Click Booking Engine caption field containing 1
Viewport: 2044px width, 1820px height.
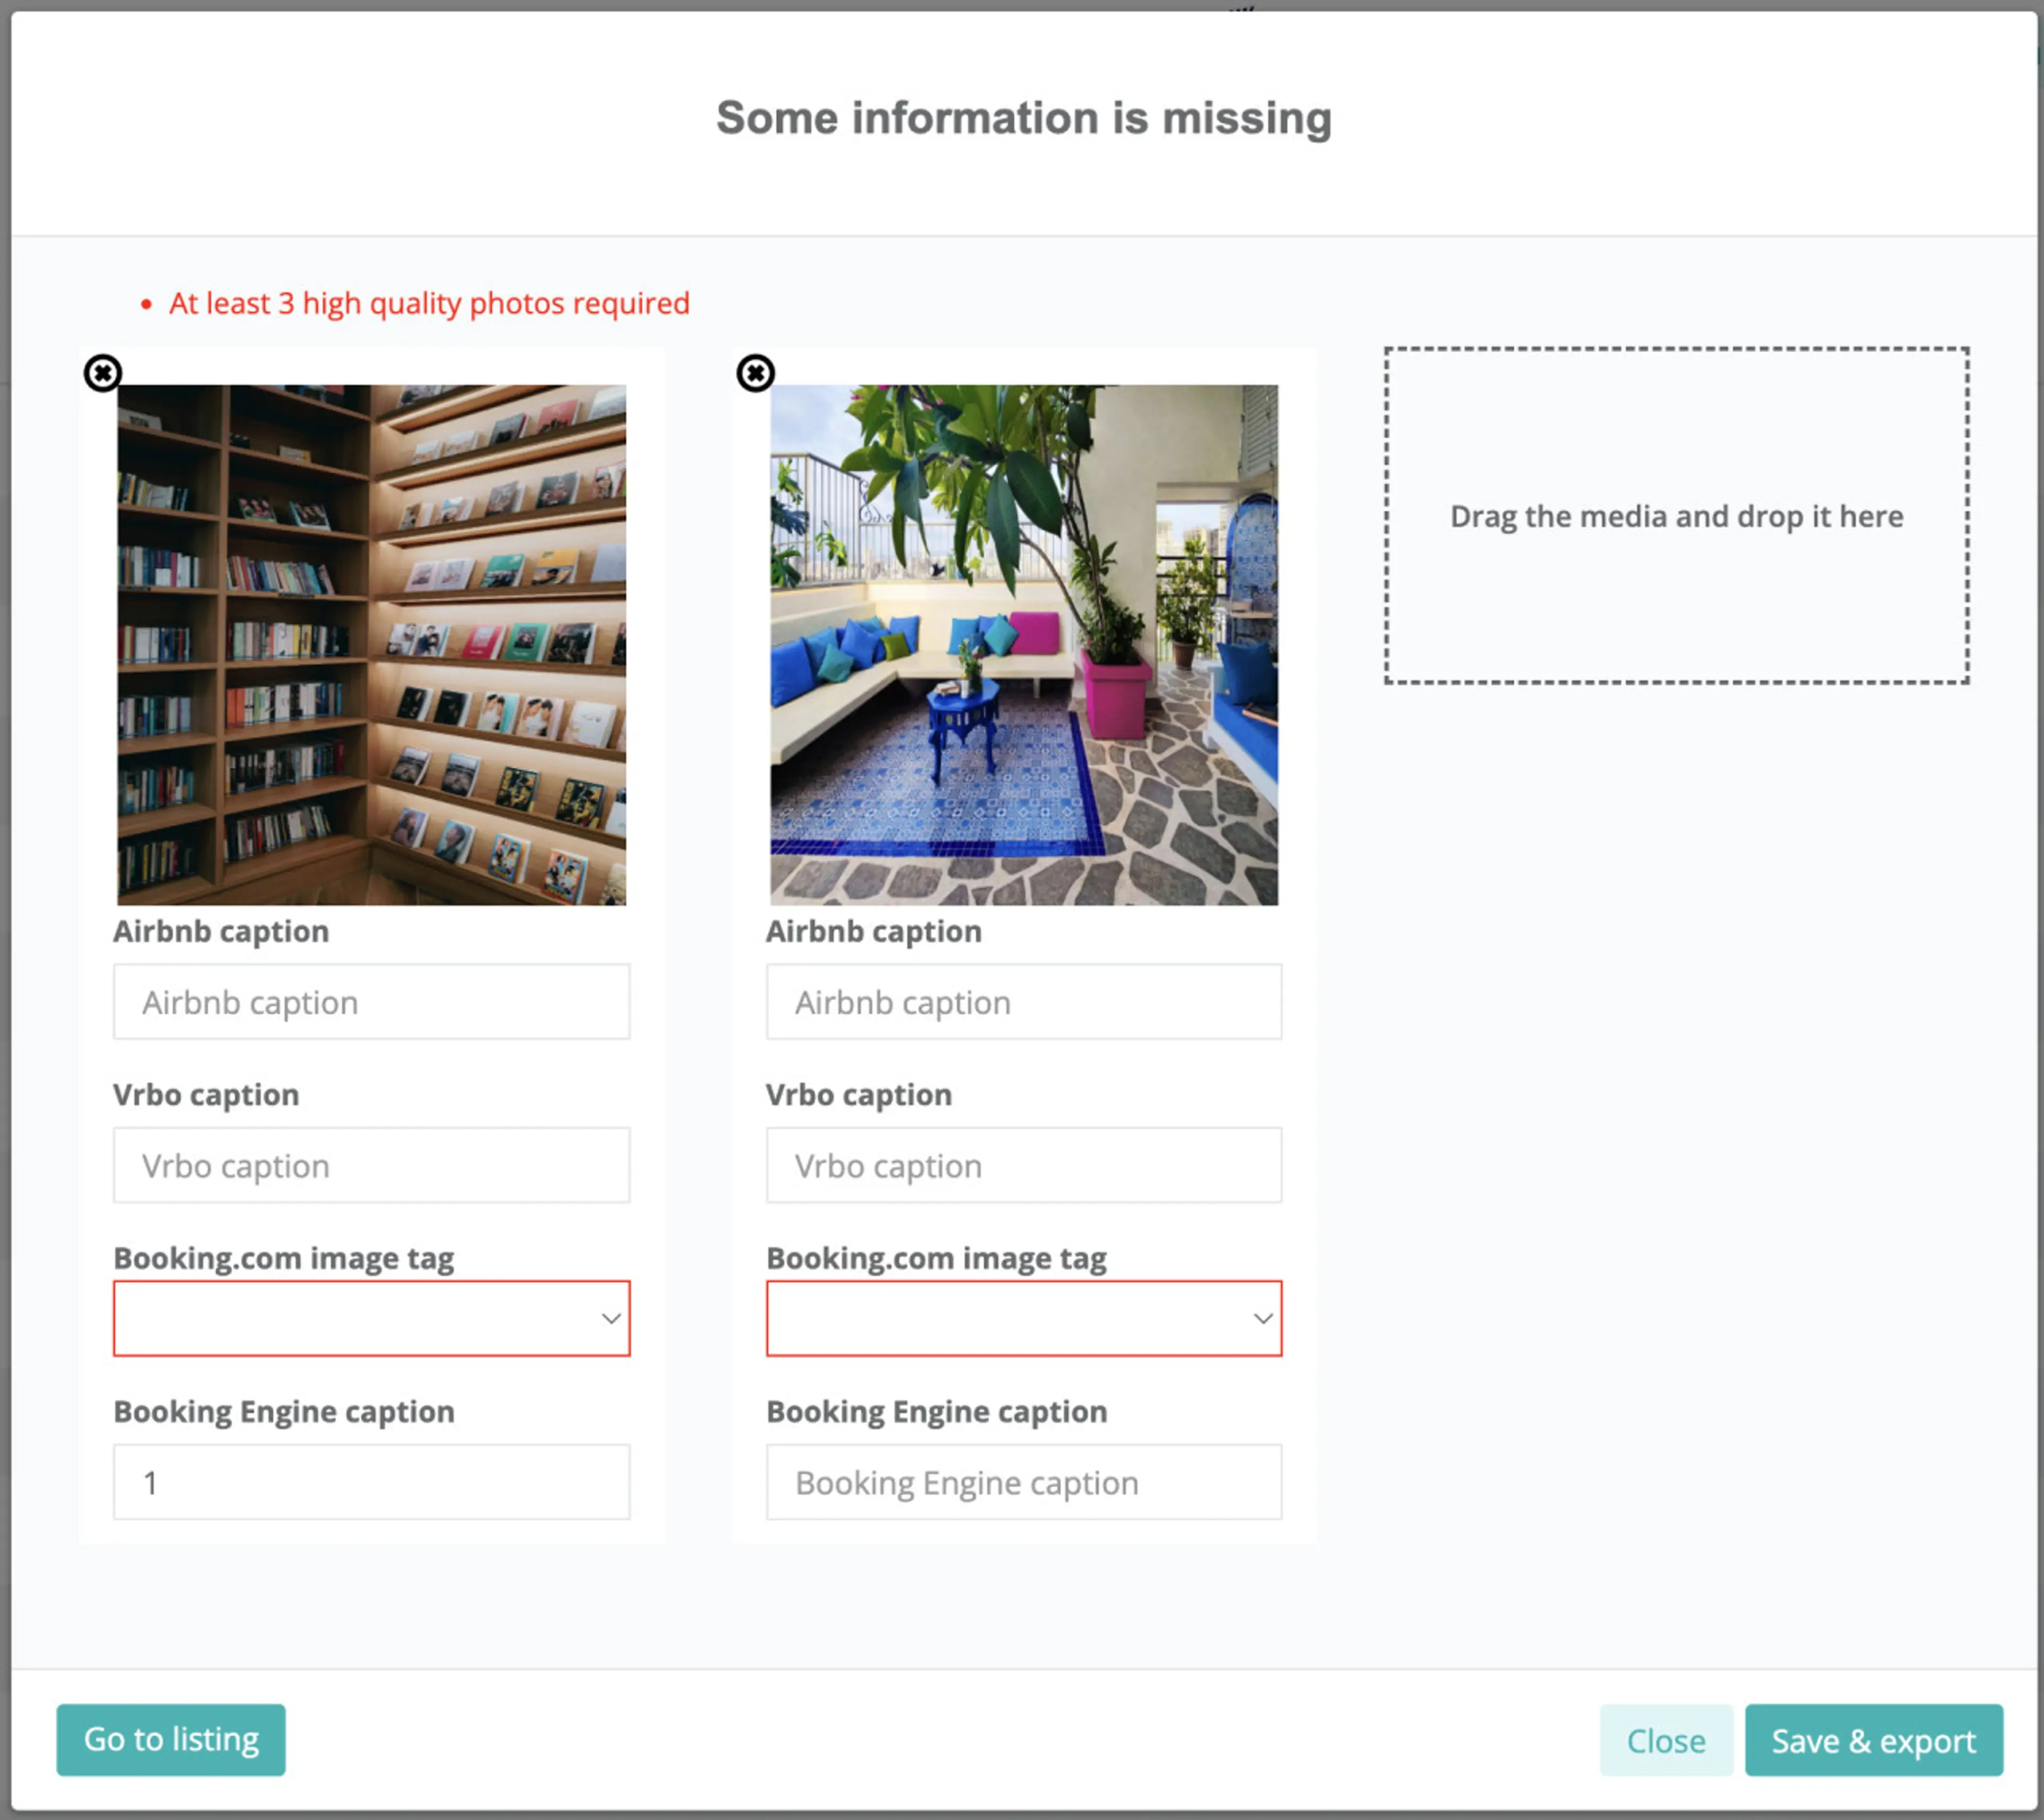371,1482
